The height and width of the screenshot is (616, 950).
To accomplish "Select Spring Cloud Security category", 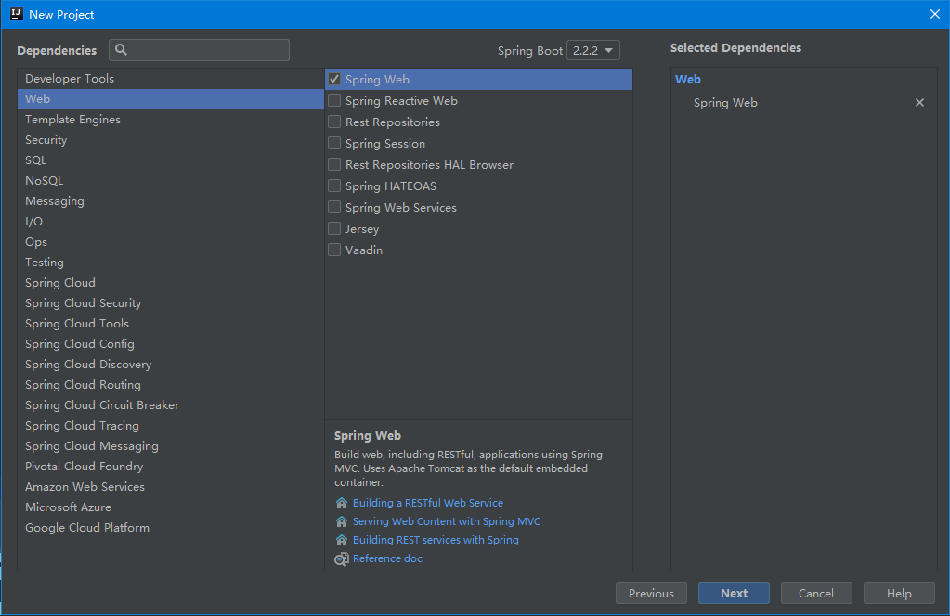I will pos(171,303).
